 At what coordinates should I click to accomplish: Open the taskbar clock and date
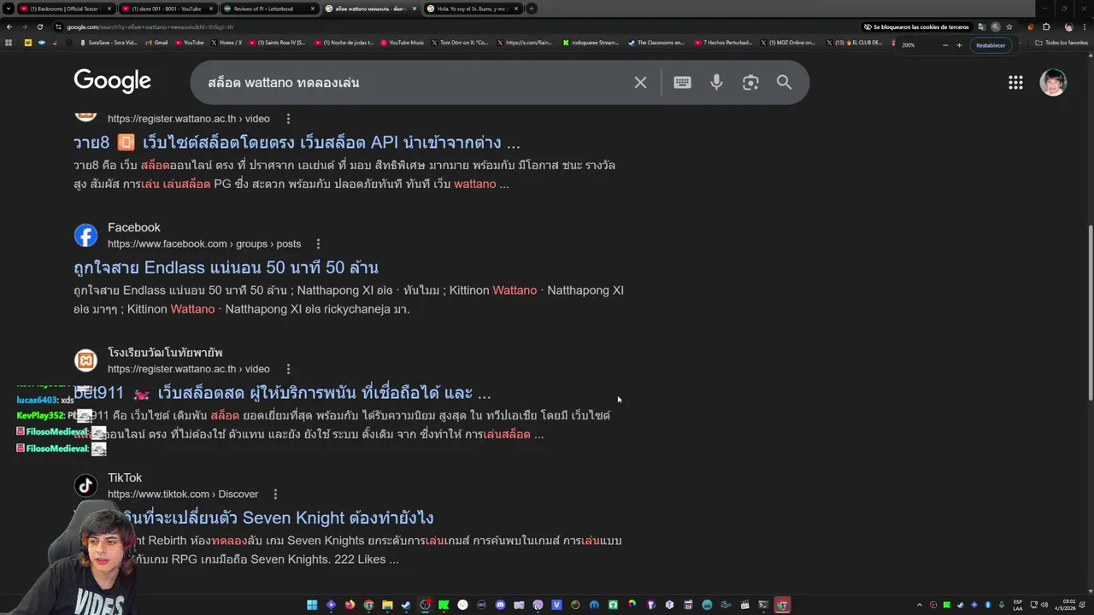click(x=1065, y=605)
